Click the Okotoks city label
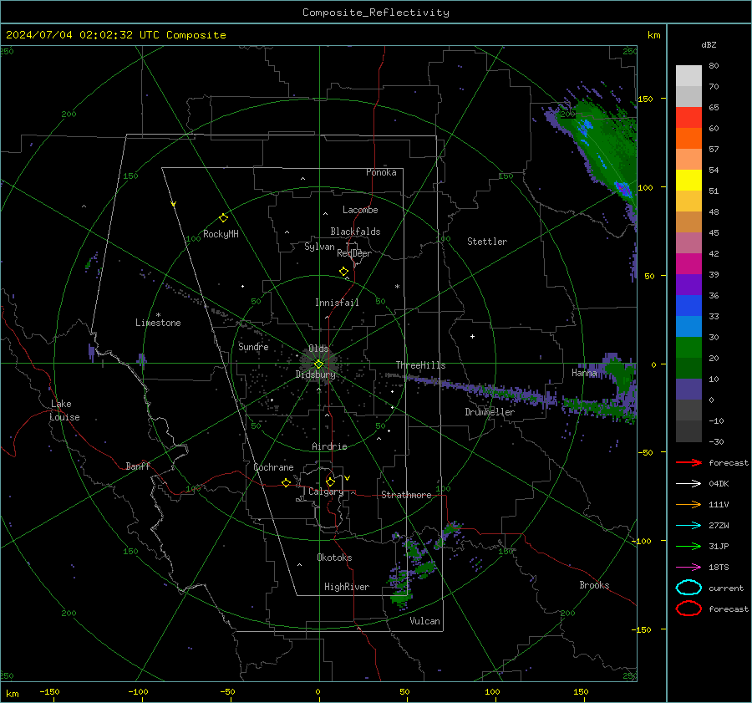The image size is (752, 703). 334,558
